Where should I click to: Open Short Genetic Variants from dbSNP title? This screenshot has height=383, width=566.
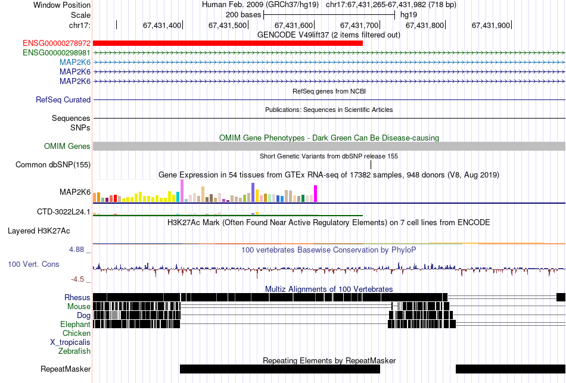(329, 156)
